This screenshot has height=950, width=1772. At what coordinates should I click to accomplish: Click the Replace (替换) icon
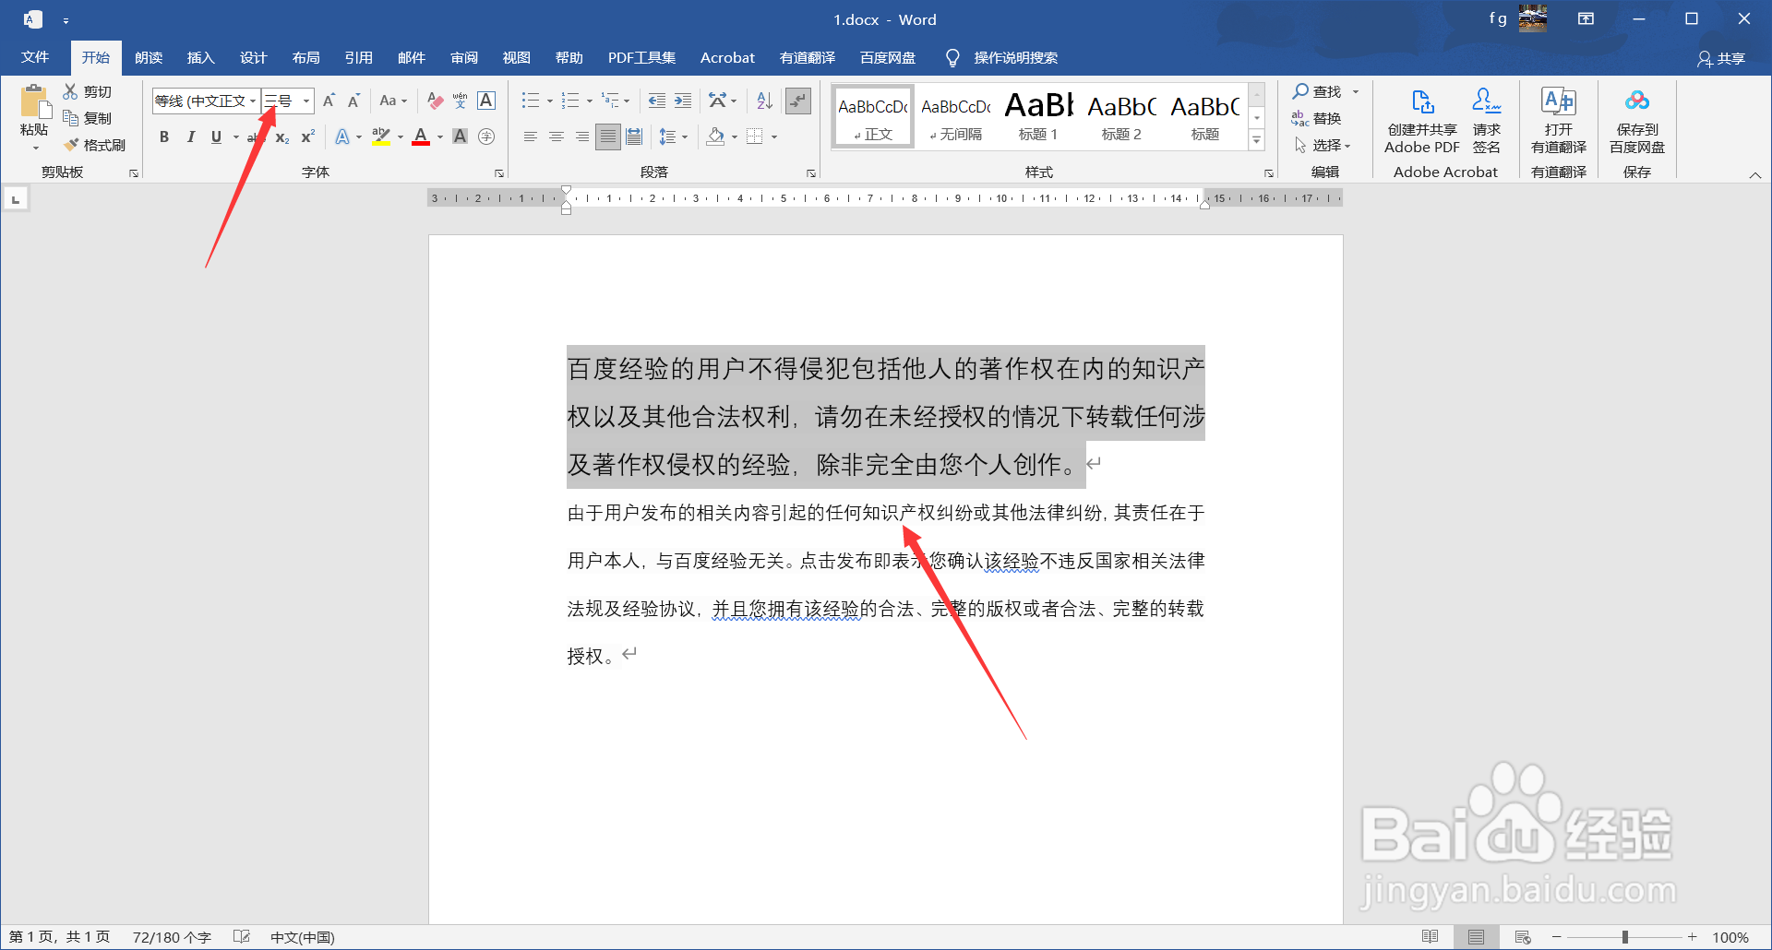1299,118
